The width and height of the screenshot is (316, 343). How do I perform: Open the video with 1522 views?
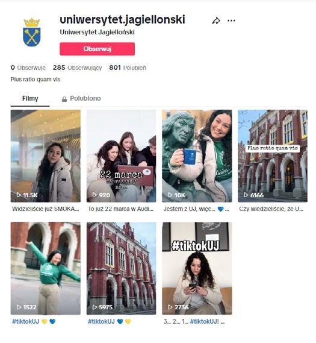click(46, 268)
